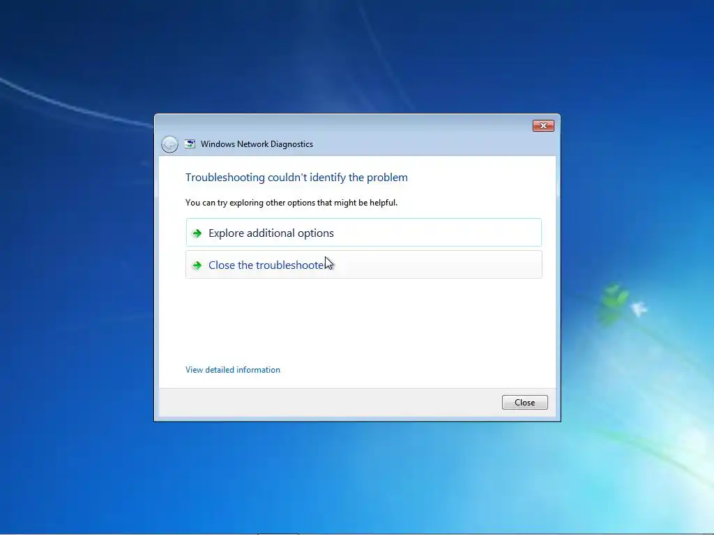Click the Windows Network Diagnostics title icon
Image resolution: width=714 pixels, height=535 pixels.
[190, 144]
